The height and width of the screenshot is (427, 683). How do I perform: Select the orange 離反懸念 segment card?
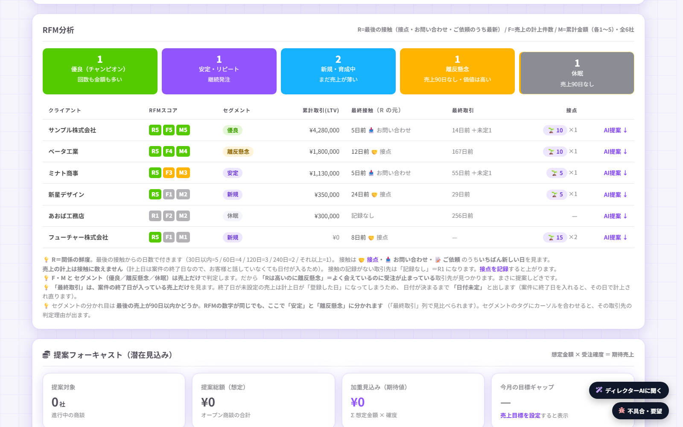pos(457,71)
